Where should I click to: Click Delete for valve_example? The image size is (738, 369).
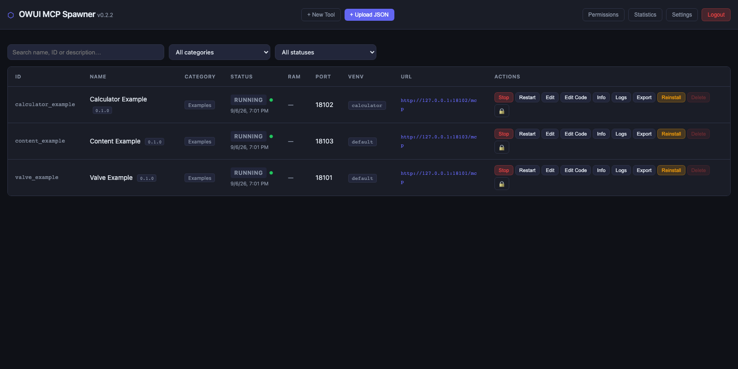click(x=698, y=170)
